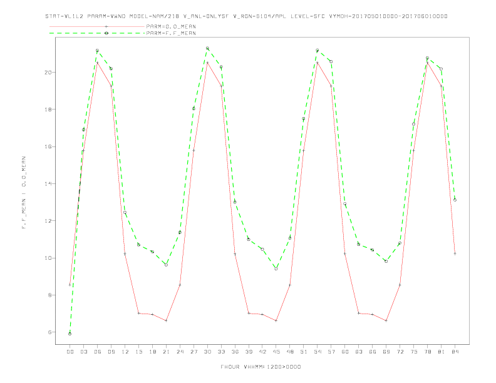
Task: Select red plus data point at hour 00
Action: pos(70,285)
